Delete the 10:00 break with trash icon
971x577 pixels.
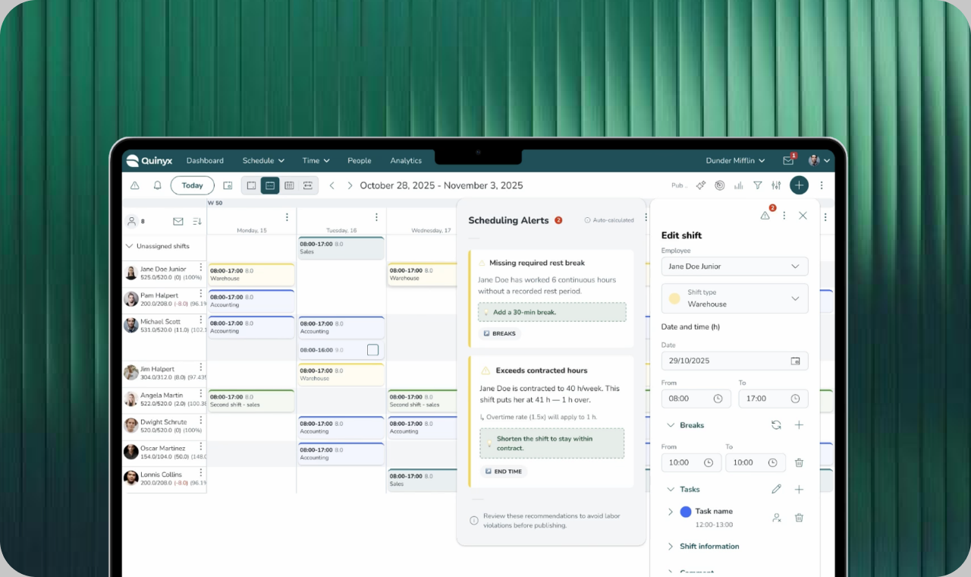799,462
